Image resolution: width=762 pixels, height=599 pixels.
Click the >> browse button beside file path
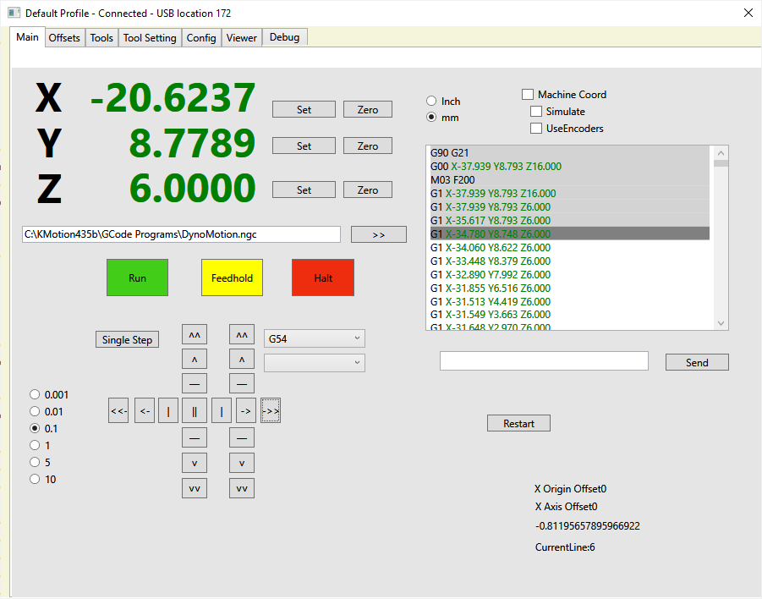tap(378, 234)
